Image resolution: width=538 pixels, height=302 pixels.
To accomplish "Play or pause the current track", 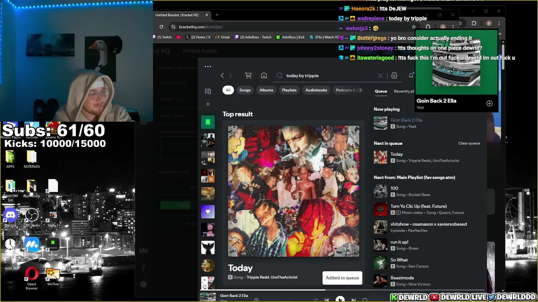I will coord(340,299).
